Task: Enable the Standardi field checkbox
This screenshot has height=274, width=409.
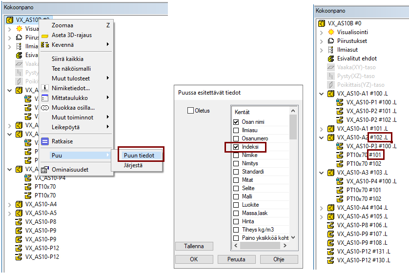Action: tap(236, 172)
